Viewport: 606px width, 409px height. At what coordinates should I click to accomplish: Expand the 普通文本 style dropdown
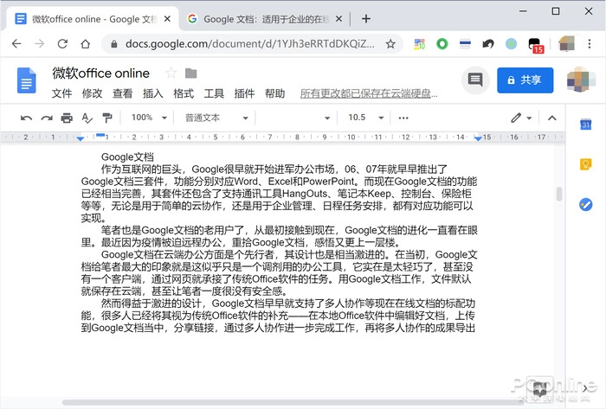point(216,118)
